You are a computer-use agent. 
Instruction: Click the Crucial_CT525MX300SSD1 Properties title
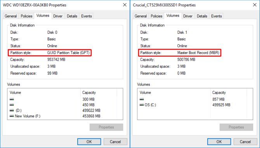tap(164, 5)
